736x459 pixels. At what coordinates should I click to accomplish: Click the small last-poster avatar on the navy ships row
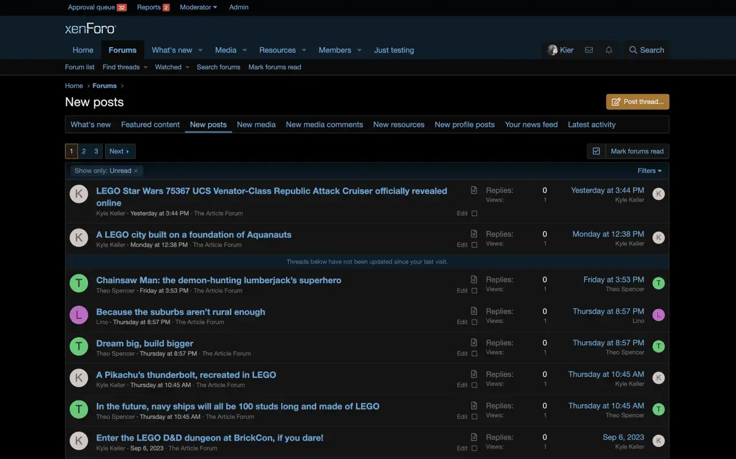[x=658, y=409]
